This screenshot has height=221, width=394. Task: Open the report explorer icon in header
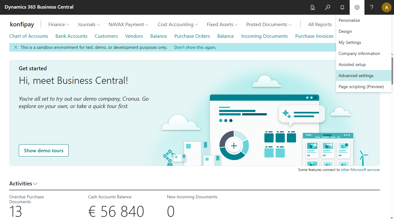click(313, 7)
